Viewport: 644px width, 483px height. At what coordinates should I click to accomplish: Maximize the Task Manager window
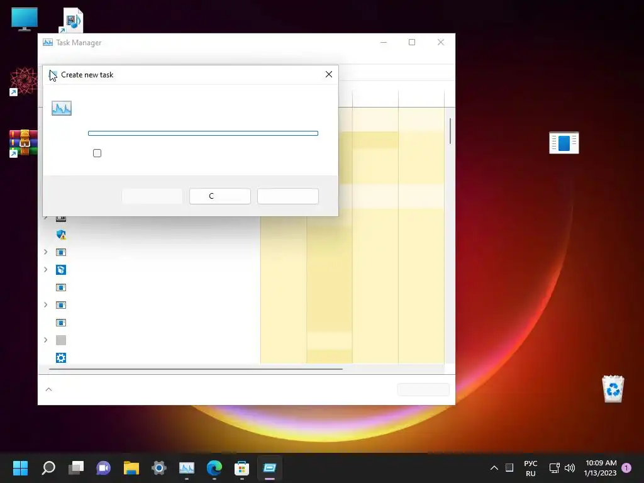point(412,42)
